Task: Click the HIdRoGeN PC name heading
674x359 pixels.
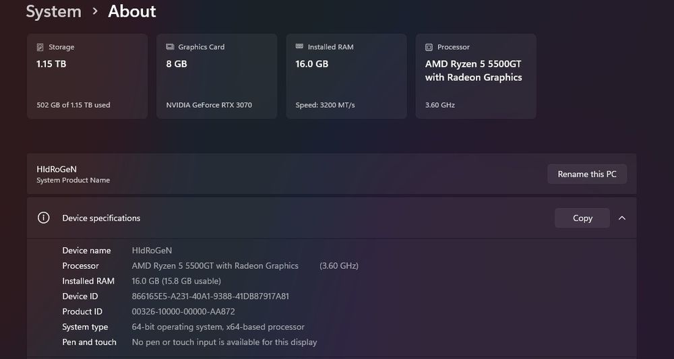Action: tap(57, 169)
